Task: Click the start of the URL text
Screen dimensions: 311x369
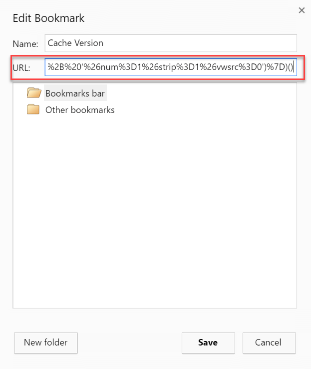Action: coord(48,67)
